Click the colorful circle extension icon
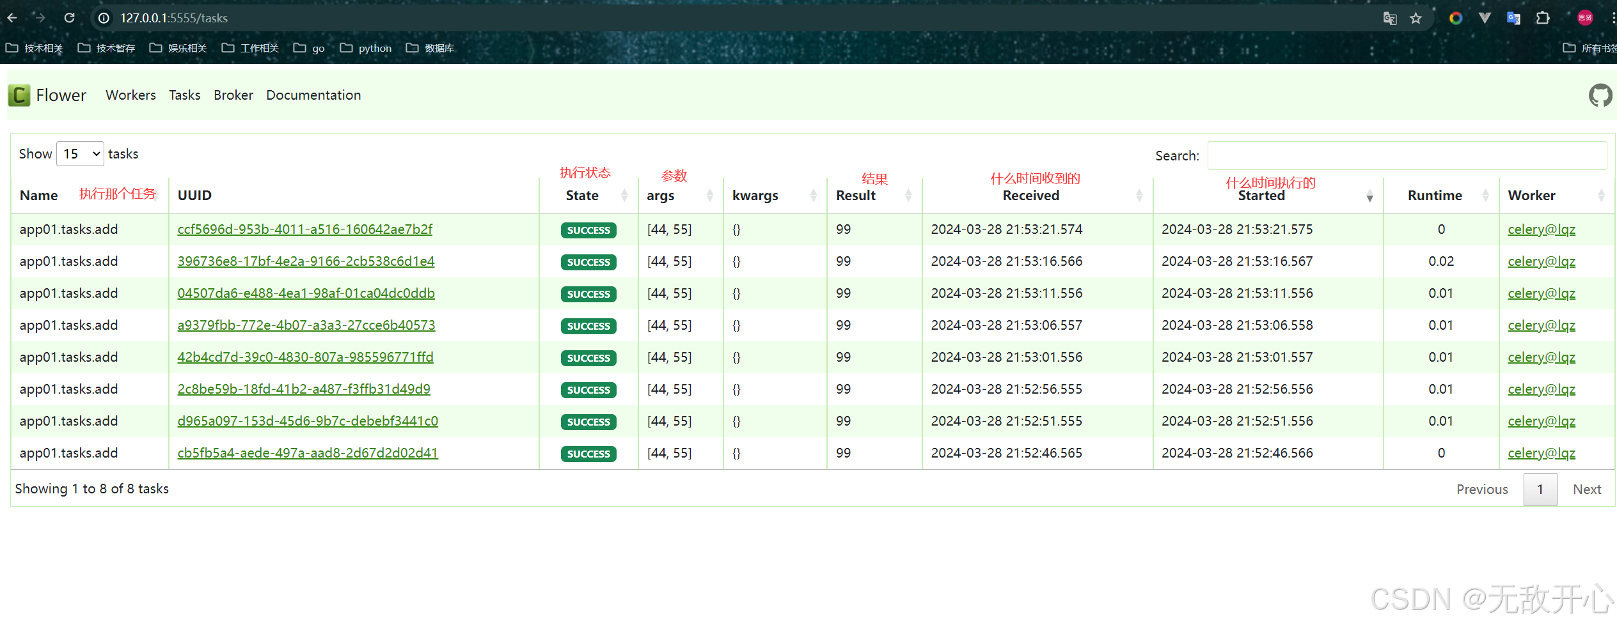 click(1456, 18)
